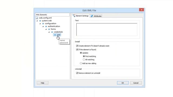The width and height of the screenshot is (173, 97).
Task: Click the Attributes tab eraser icon
Action: pos(92,16)
